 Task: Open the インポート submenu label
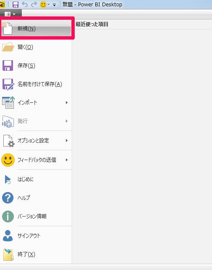[x=27, y=103]
